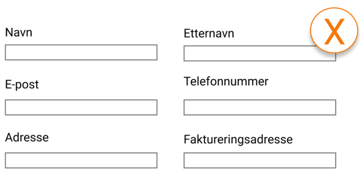Image resolution: width=363 pixels, height=172 pixels.
Task: Select the Telefonnummer input field
Action: (x=260, y=107)
